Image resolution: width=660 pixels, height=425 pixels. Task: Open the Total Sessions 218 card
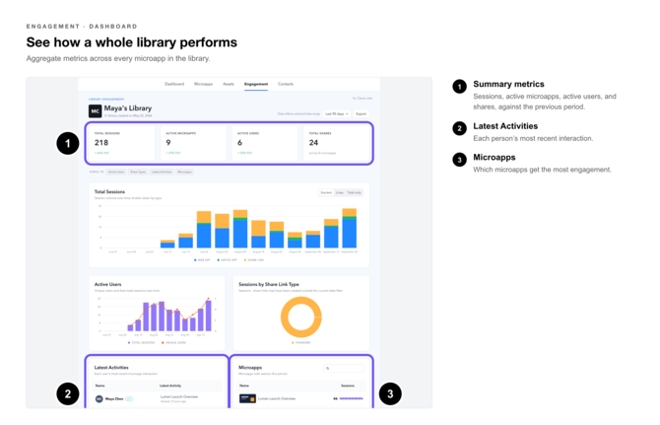tap(121, 143)
